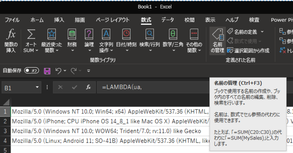Switch to the データ tab

point(168,20)
